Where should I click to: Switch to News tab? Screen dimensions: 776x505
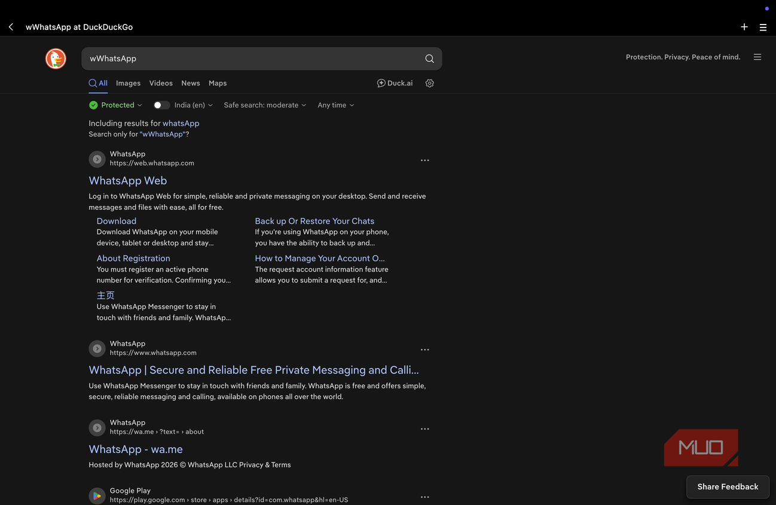click(191, 83)
